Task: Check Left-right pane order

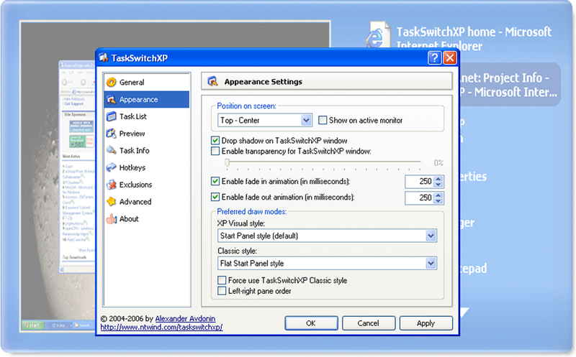Action: [x=222, y=291]
